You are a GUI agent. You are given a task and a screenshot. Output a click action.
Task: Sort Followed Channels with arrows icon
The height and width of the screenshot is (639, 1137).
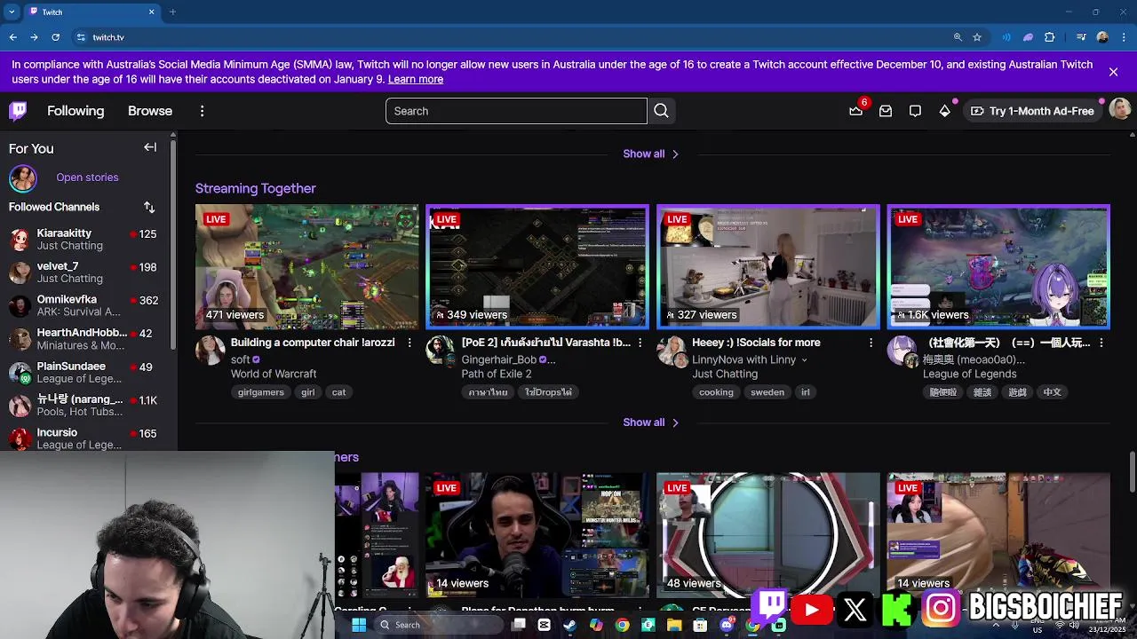pyautogui.click(x=149, y=207)
